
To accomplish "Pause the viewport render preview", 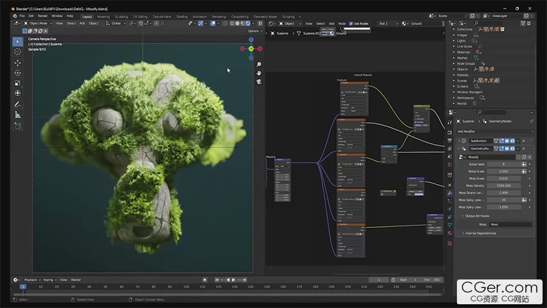I will point(260,24).
